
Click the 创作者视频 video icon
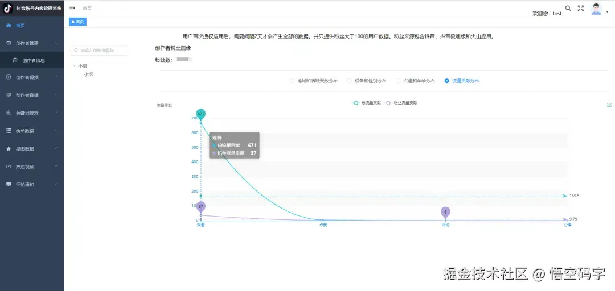pyautogui.click(x=9, y=77)
